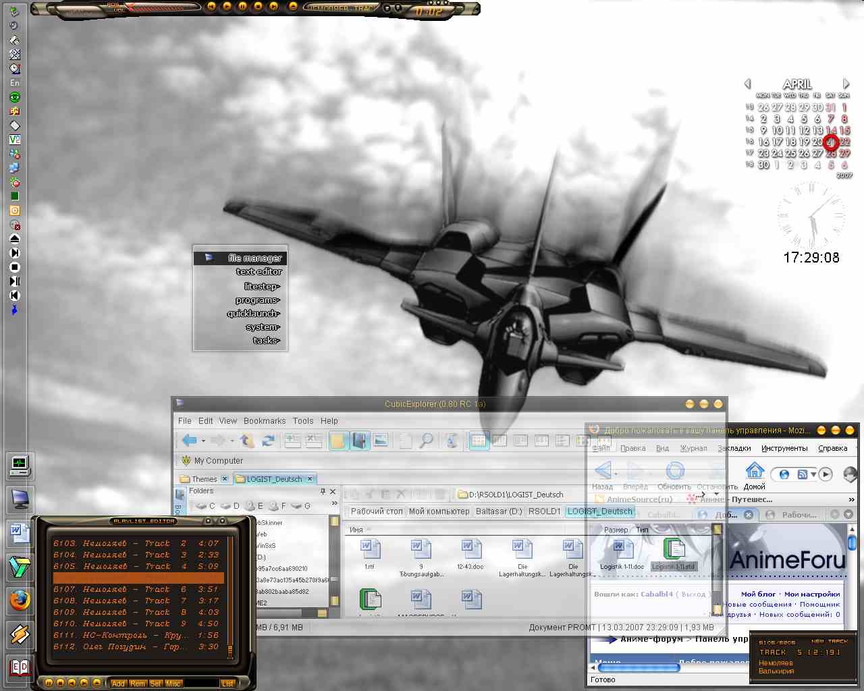
Task: Click the Рабочий стол breadcrumb button
Action: point(377,512)
